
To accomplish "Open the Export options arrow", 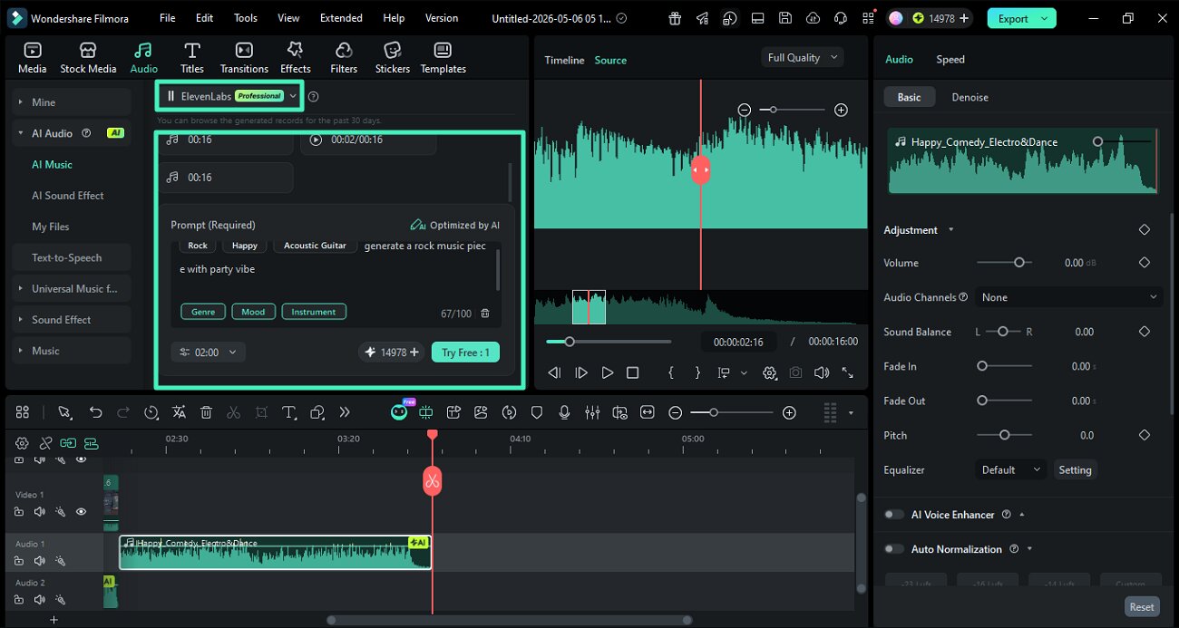I will click(1046, 18).
